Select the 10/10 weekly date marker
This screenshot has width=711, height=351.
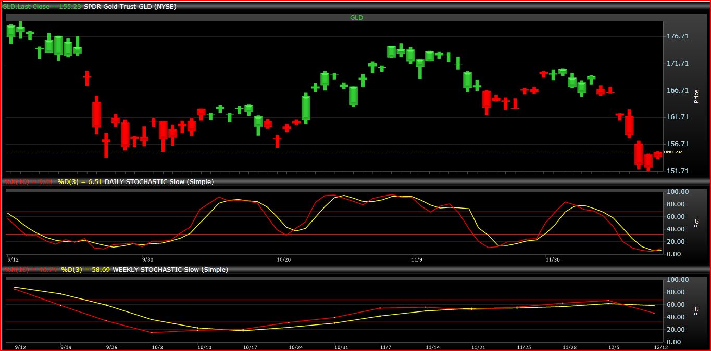(204, 347)
